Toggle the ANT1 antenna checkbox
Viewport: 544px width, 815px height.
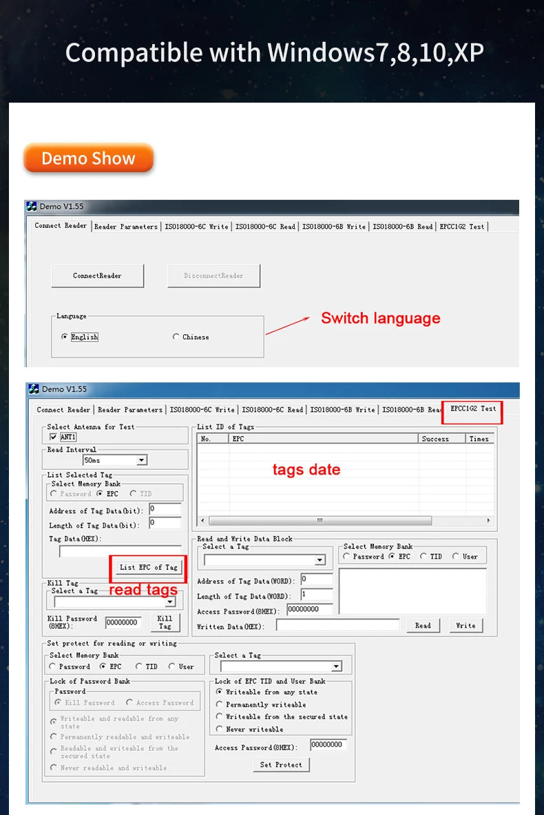click(54, 437)
